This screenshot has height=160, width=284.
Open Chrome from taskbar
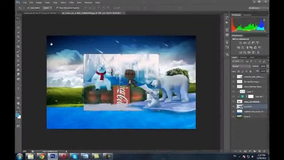(x=42, y=156)
